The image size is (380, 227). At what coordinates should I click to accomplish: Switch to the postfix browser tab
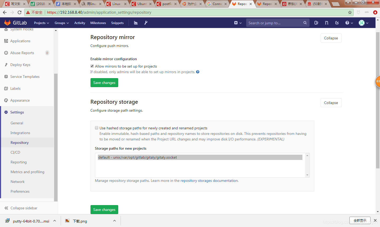point(167,4)
